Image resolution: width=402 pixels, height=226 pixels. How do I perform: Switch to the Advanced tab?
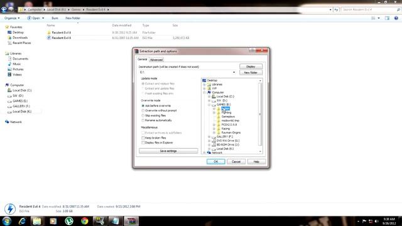(156, 60)
